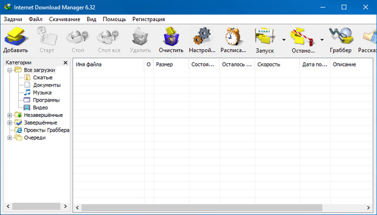The height and width of the screenshot is (215, 377).
Task: Expand the Незавершённые tree node
Action: [9, 115]
